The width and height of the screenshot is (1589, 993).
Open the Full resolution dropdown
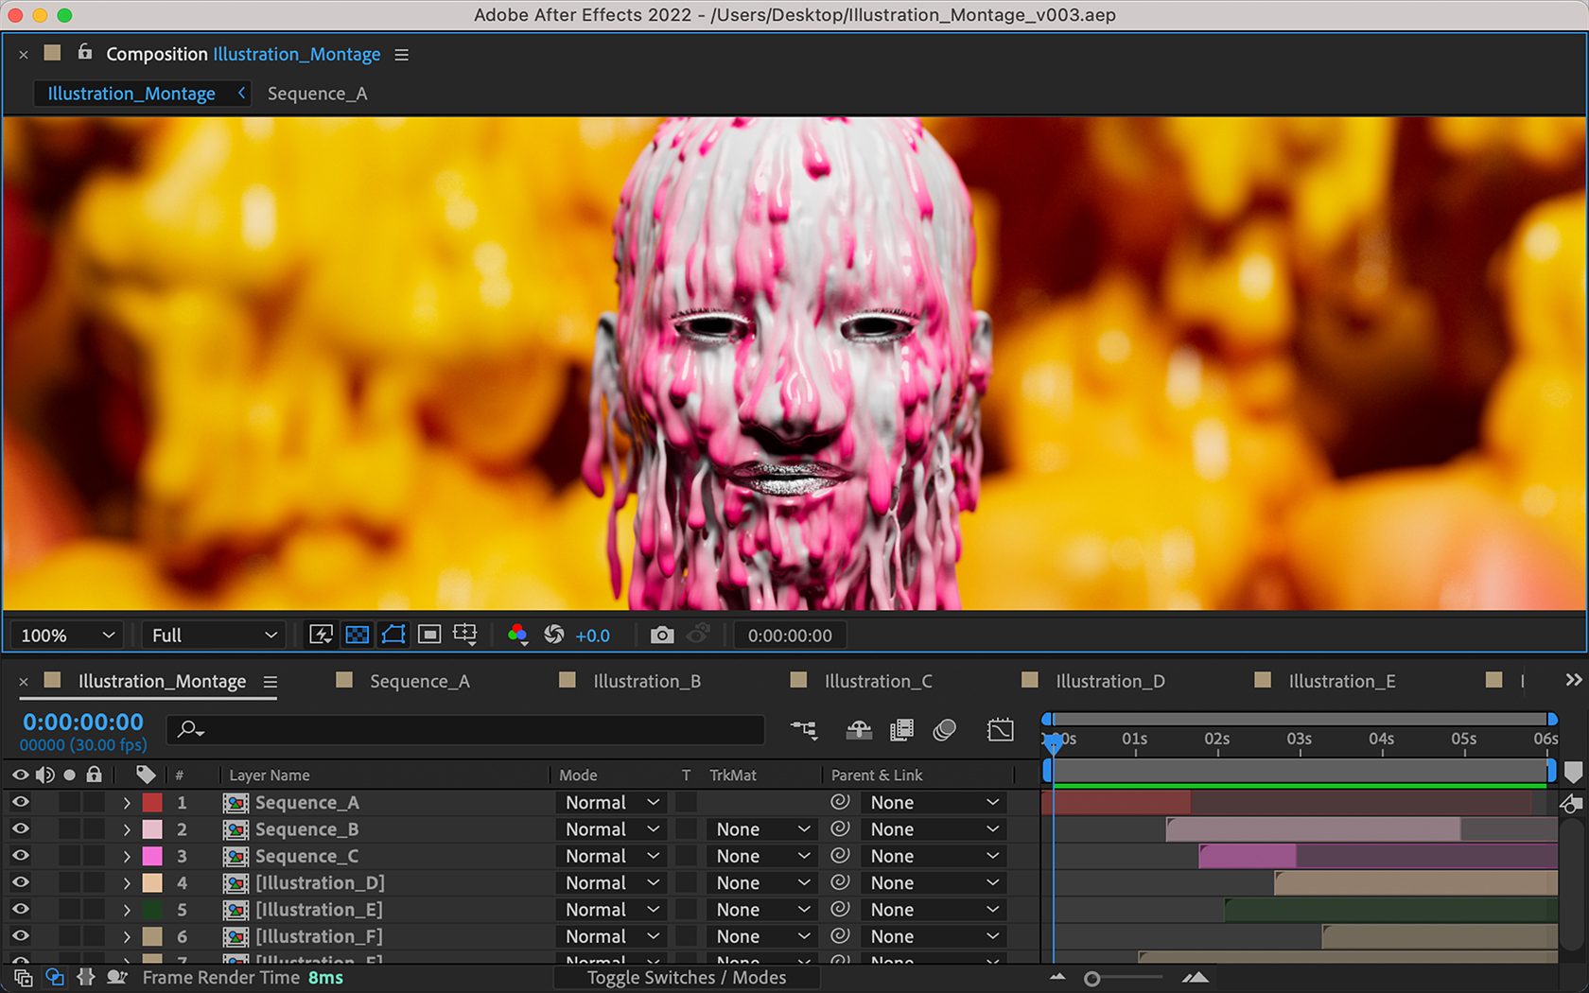pyautogui.click(x=214, y=636)
